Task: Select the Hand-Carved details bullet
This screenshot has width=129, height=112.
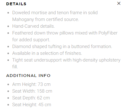Action: 33,26
